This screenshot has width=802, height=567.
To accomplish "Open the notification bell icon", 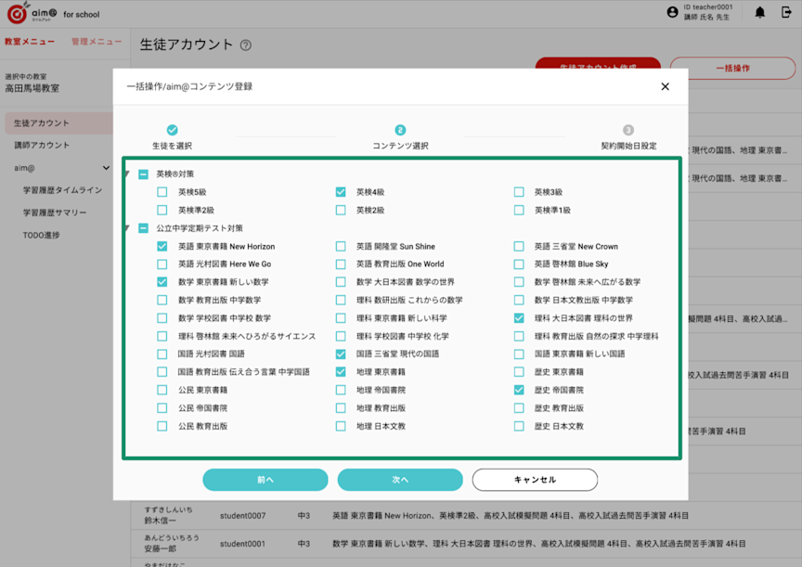I will click(760, 12).
